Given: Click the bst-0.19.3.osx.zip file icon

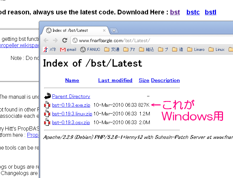Looking at the screenshot, I should tap(47, 122).
